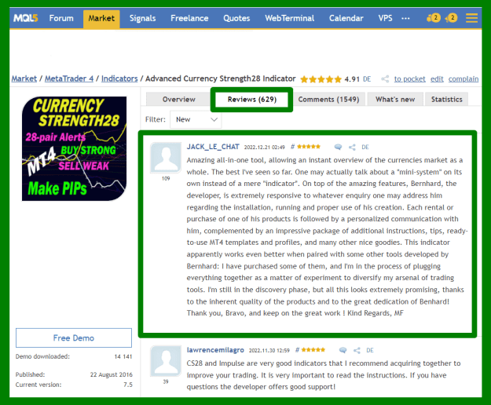491x405 pixels.
Task: Switch to the Comments (1549) tab
Action: click(x=328, y=100)
